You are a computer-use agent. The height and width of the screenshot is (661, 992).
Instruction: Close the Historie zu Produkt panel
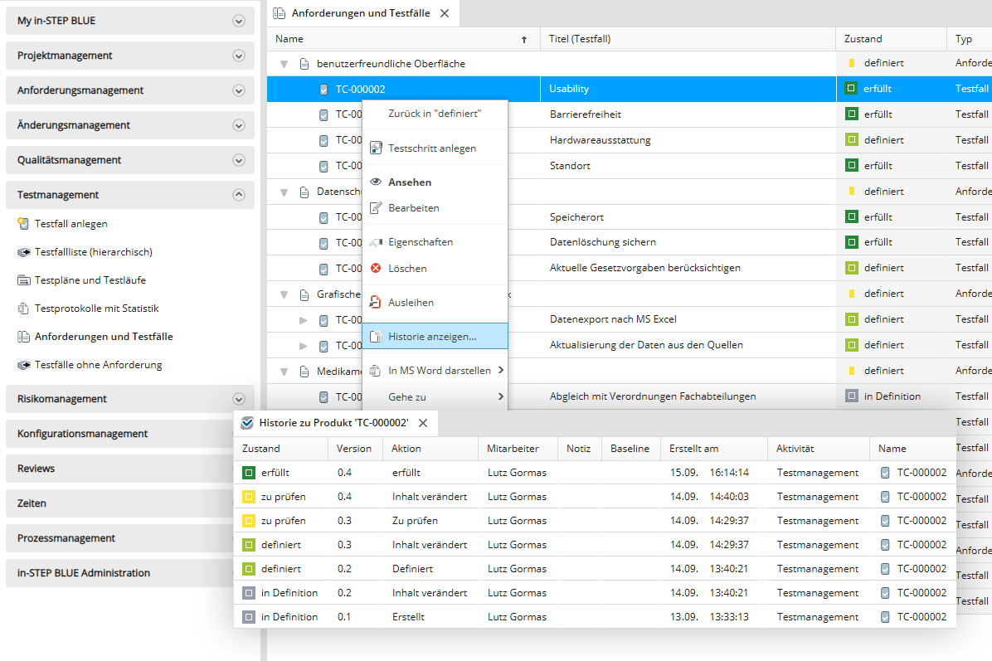pos(423,423)
